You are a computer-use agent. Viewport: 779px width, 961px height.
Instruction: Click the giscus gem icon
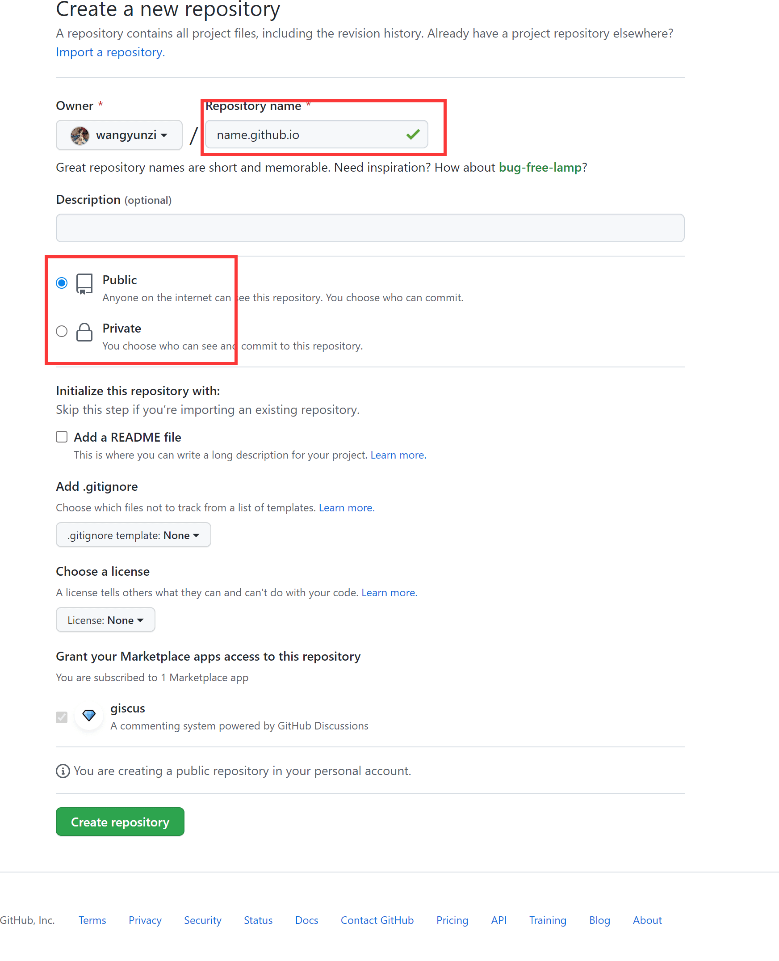(x=89, y=716)
